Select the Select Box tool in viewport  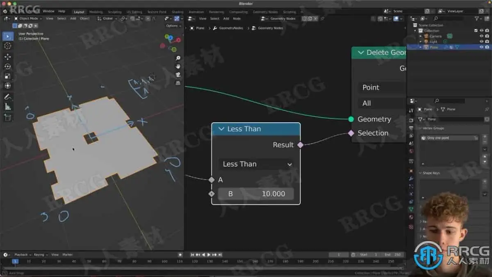point(8,36)
